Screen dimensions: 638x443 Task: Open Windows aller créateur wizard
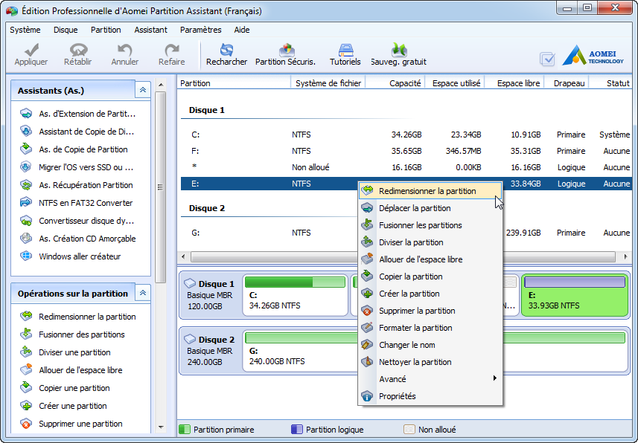click(80, 256)
